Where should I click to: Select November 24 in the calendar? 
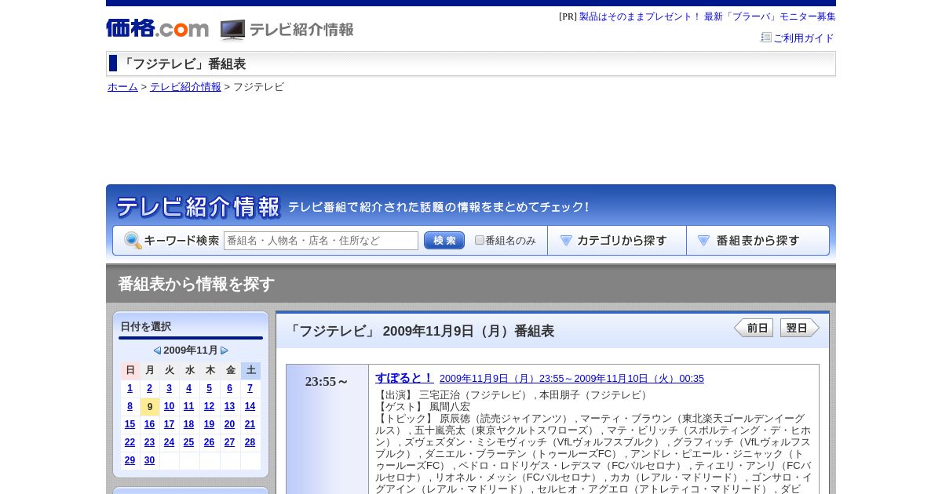click(170, 442)
